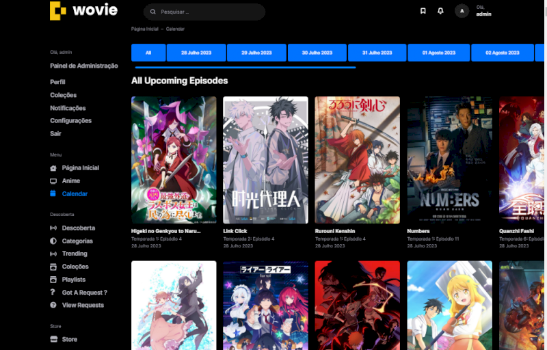Viewport: 547px width, 350px height.
Task: Open Numbers poster
Action: pyautogui.click(x=450, y=160)
